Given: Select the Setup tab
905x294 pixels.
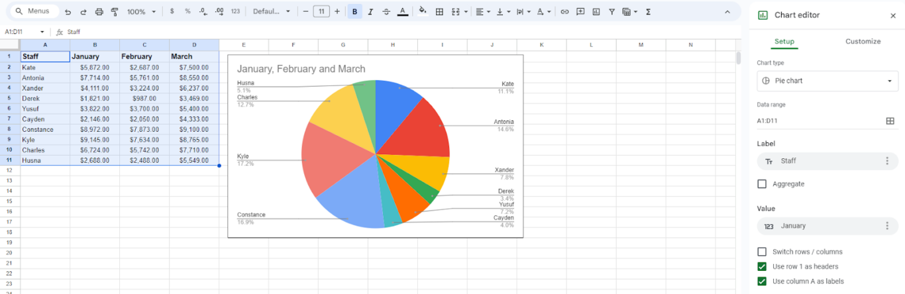Looking at the screenshot, I should (784, 41).
